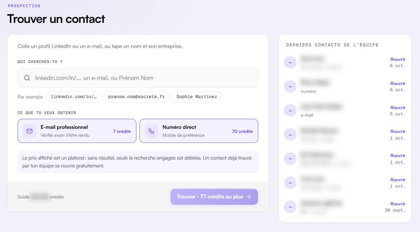Click the 'CE QUE TU VEUX OBTENIR' label
Screen dimensions: 420x232
(47, 113)
